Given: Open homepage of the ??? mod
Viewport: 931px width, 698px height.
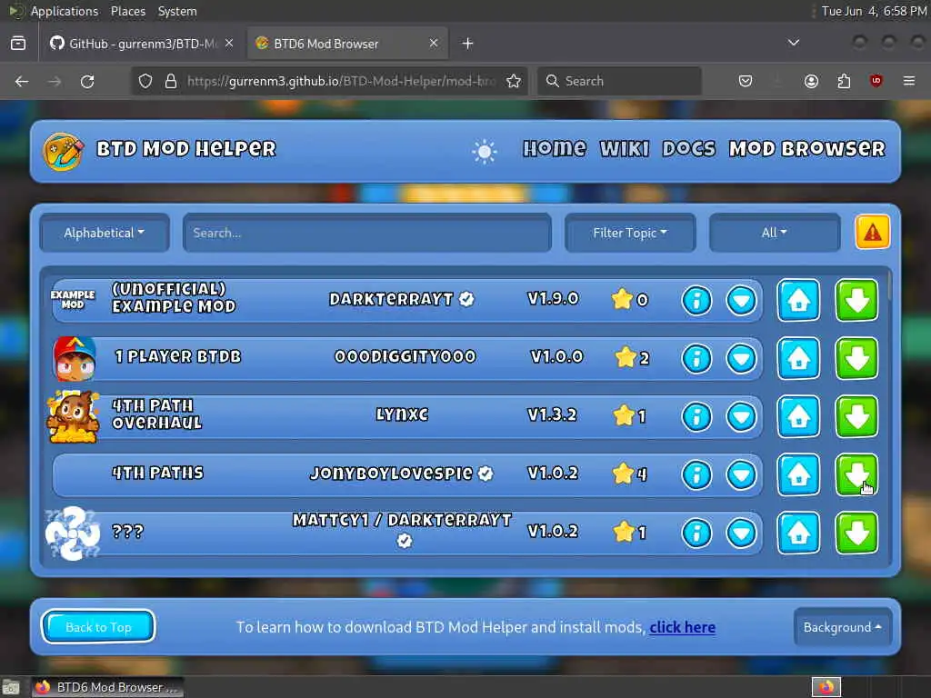Looking at the screenshot, I should tap(798, 533).
